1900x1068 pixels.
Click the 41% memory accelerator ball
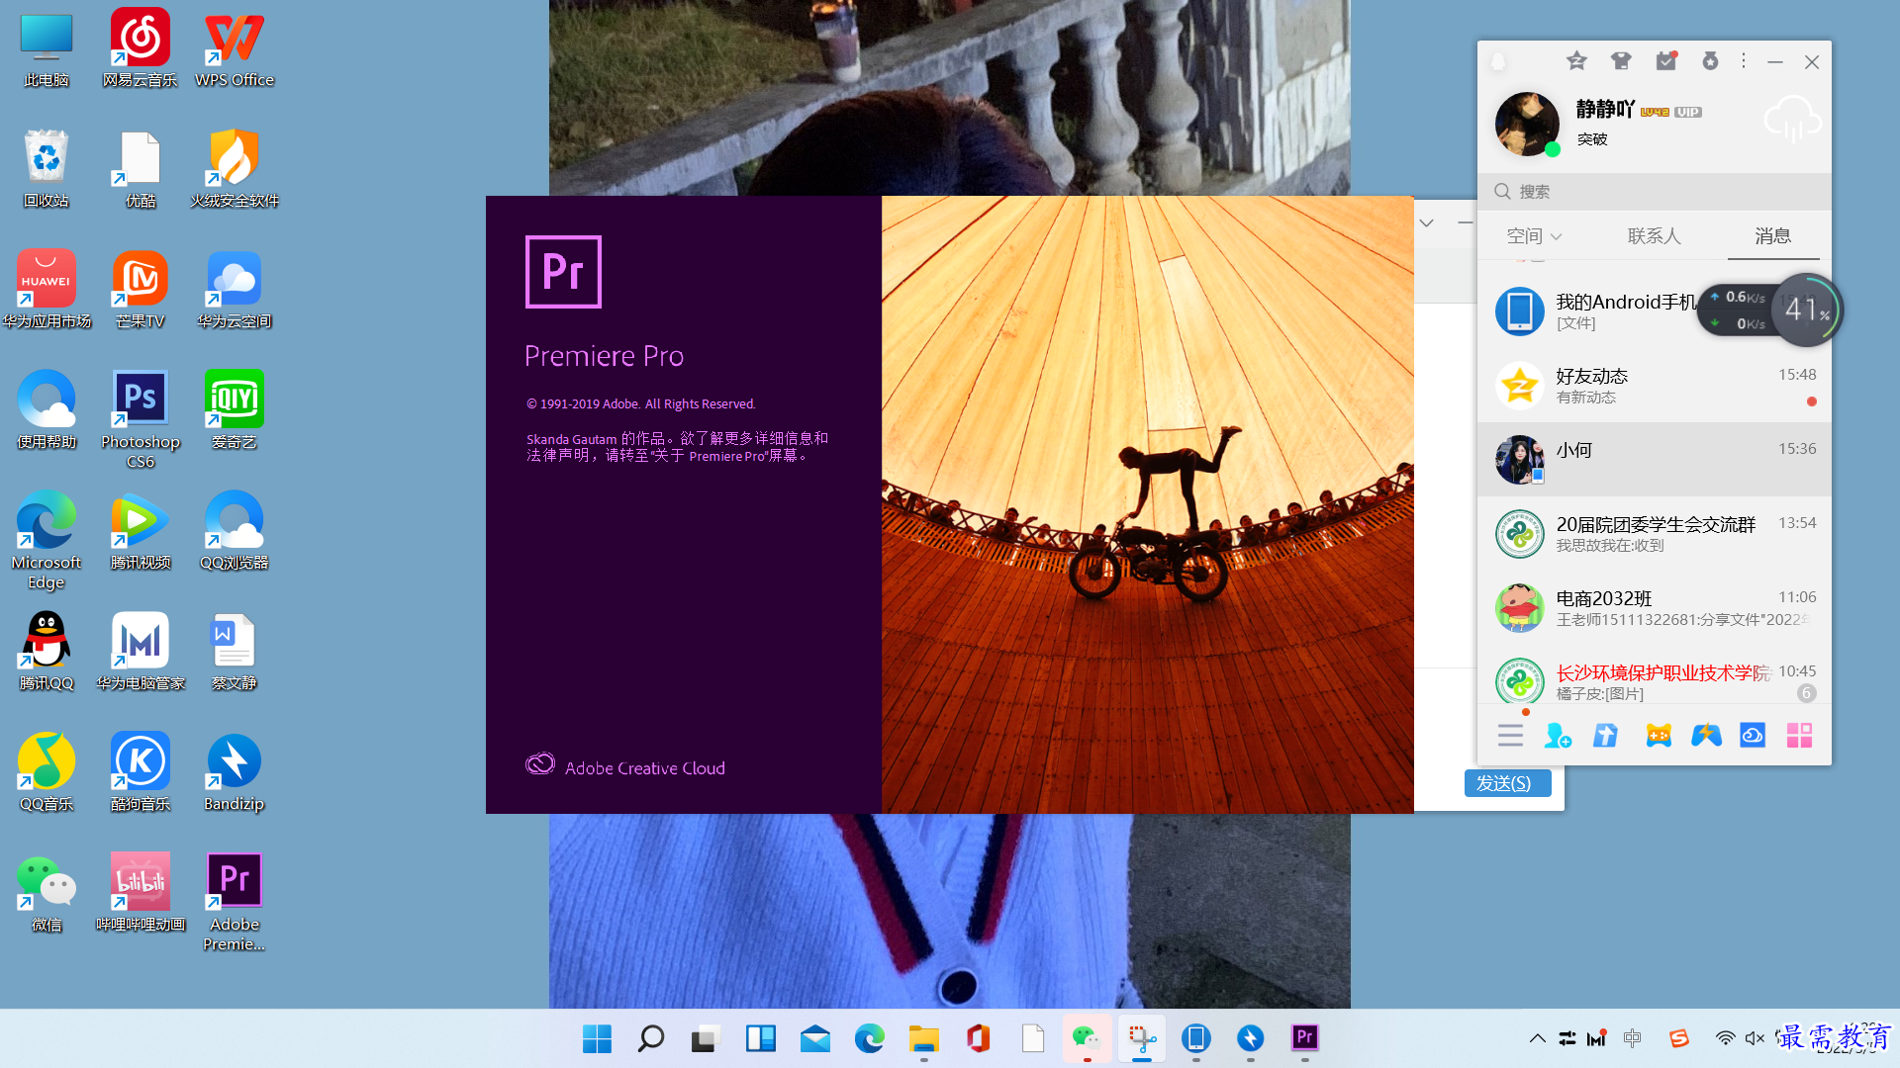click(x=1806, y=310)
